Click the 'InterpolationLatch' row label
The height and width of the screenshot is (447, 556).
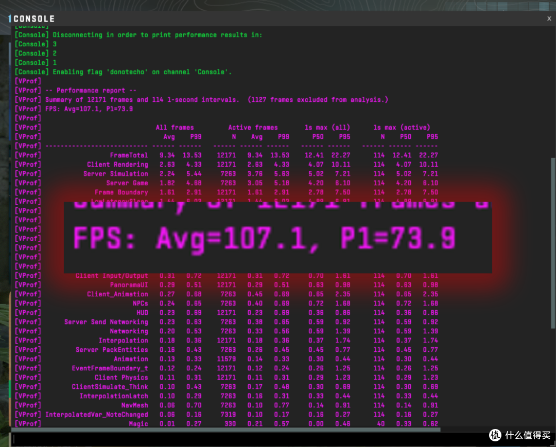(x=114, y=396)
